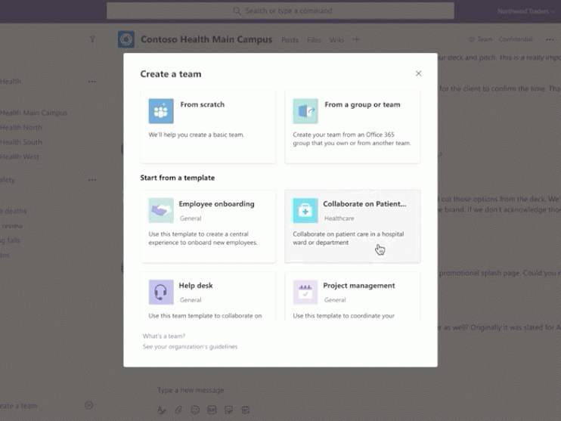This screenshot has height=421, width=561.
Task: Click the From a group or team icon
Action: point(305,111)
